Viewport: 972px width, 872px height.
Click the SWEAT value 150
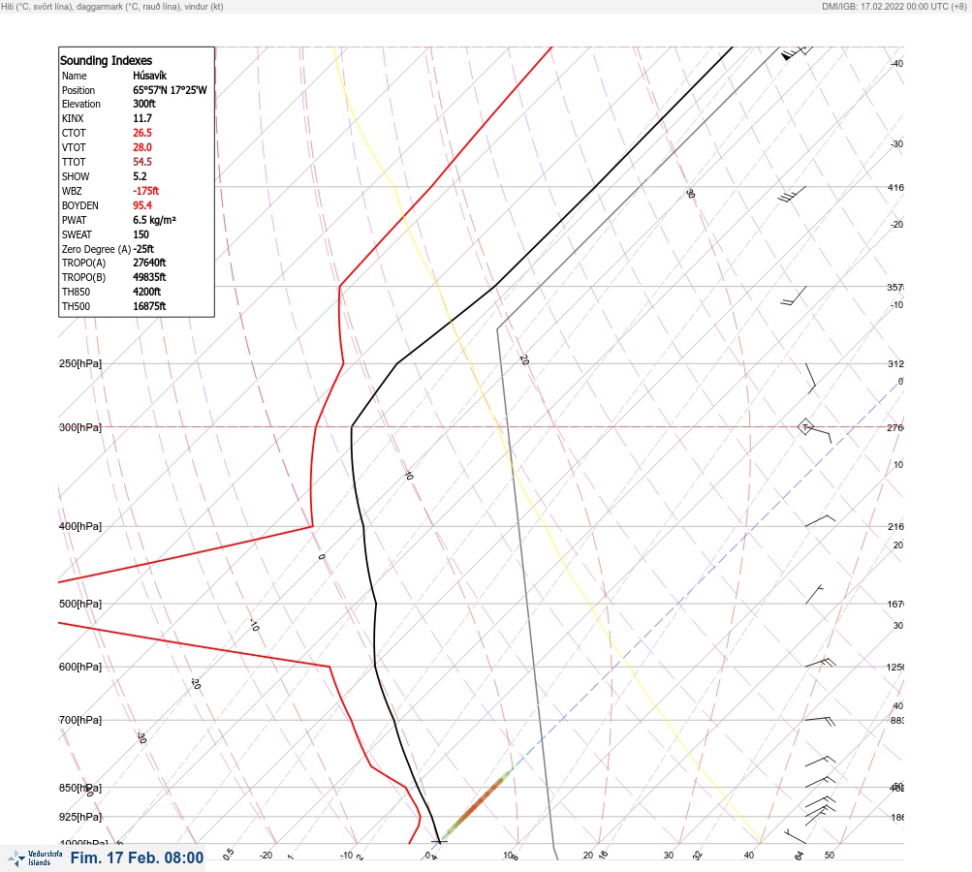pyautogui.click(x=141, y=234)
